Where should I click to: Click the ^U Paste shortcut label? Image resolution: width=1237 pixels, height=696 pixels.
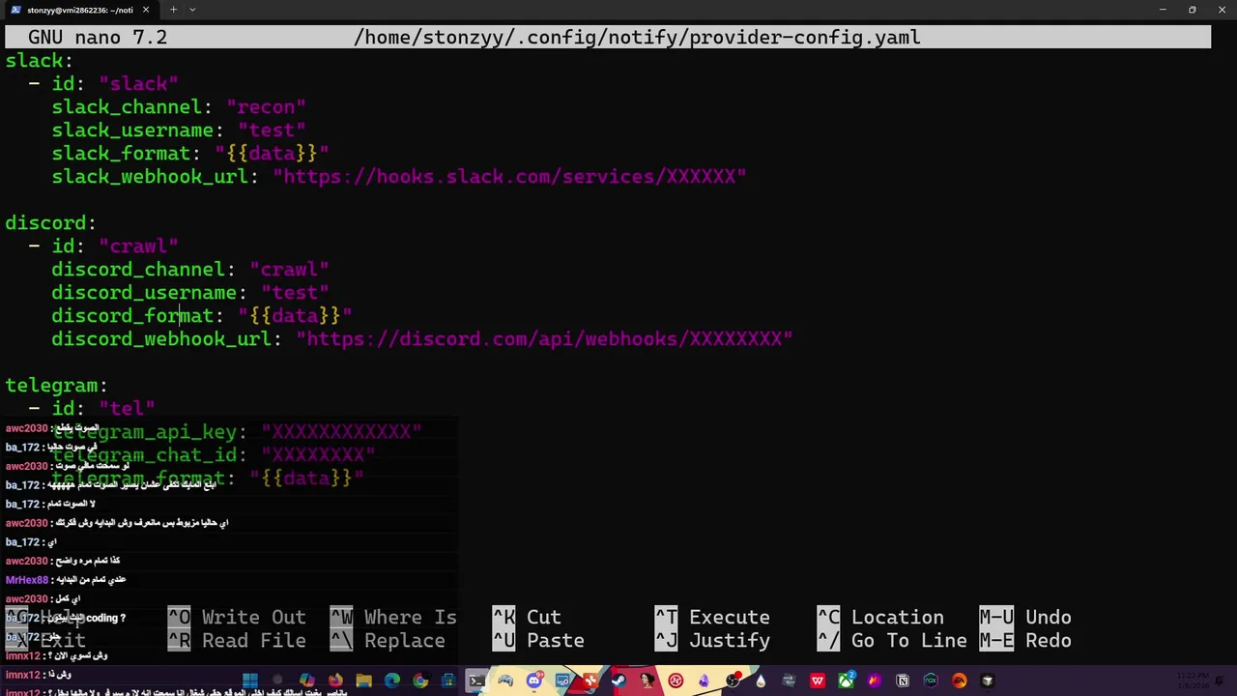538,641
